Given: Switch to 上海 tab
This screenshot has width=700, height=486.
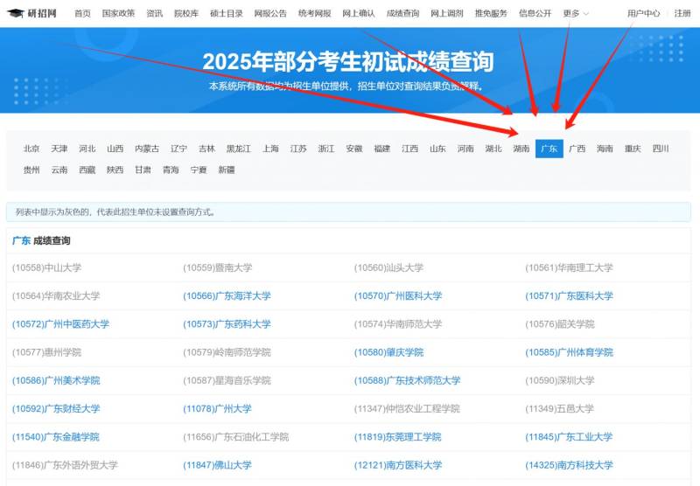Looking at the screenshot, I should coord(270,149).
